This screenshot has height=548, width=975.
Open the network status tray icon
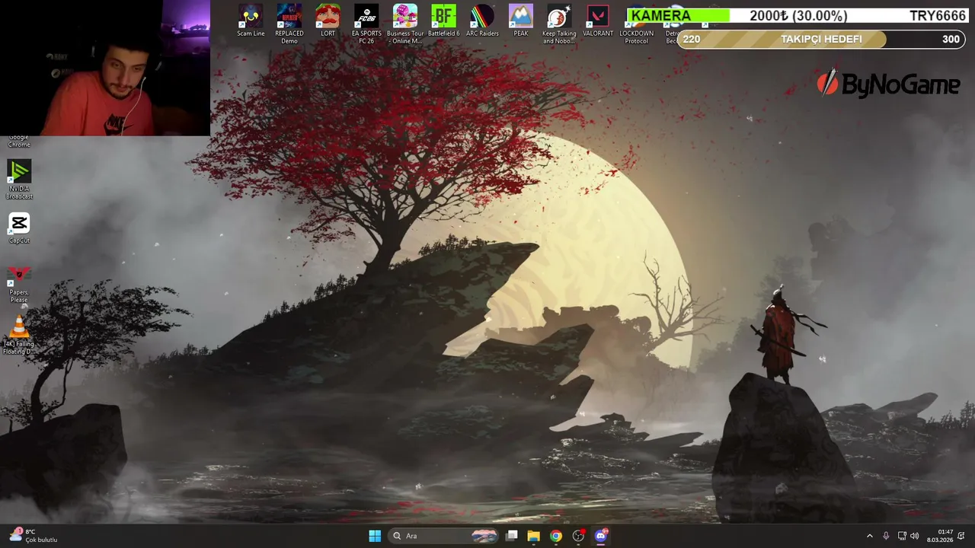pyautogui.click(x=902, y=536)
